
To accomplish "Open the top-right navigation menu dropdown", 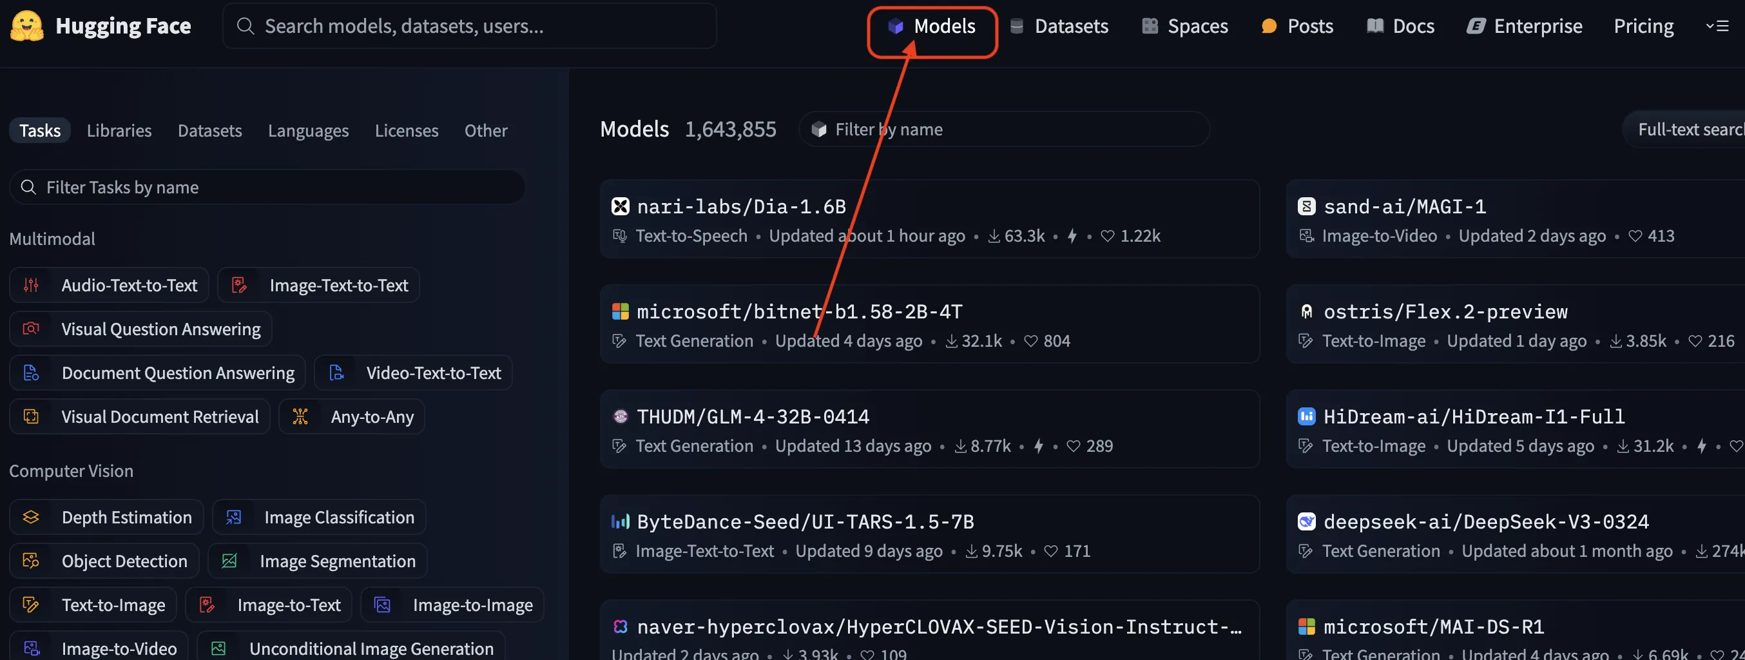I will tap(1717, 26).
